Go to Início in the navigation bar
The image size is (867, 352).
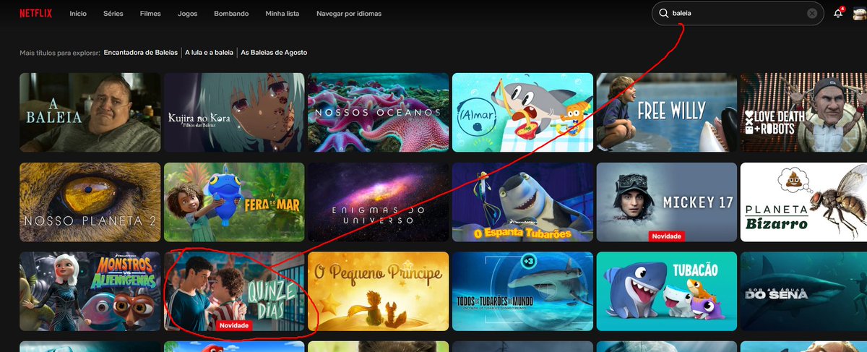click(78, 14)
